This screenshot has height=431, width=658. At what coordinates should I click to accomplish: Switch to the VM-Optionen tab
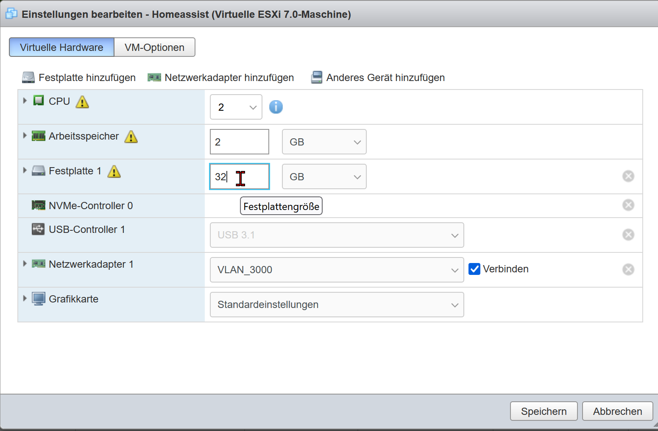154,48
